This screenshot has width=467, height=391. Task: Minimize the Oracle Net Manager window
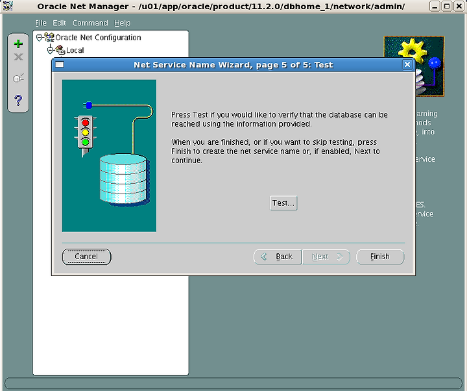point(435,6)
